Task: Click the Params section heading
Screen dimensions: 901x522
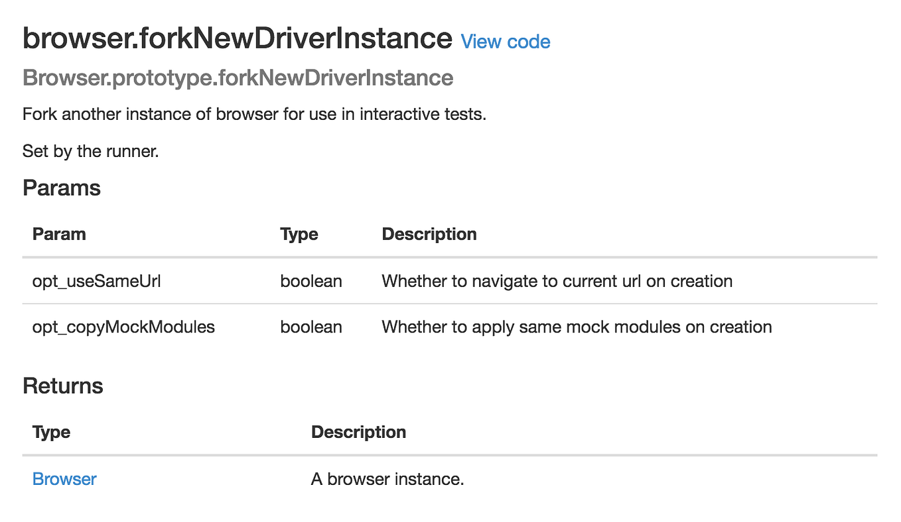Action: pos(61,187)
